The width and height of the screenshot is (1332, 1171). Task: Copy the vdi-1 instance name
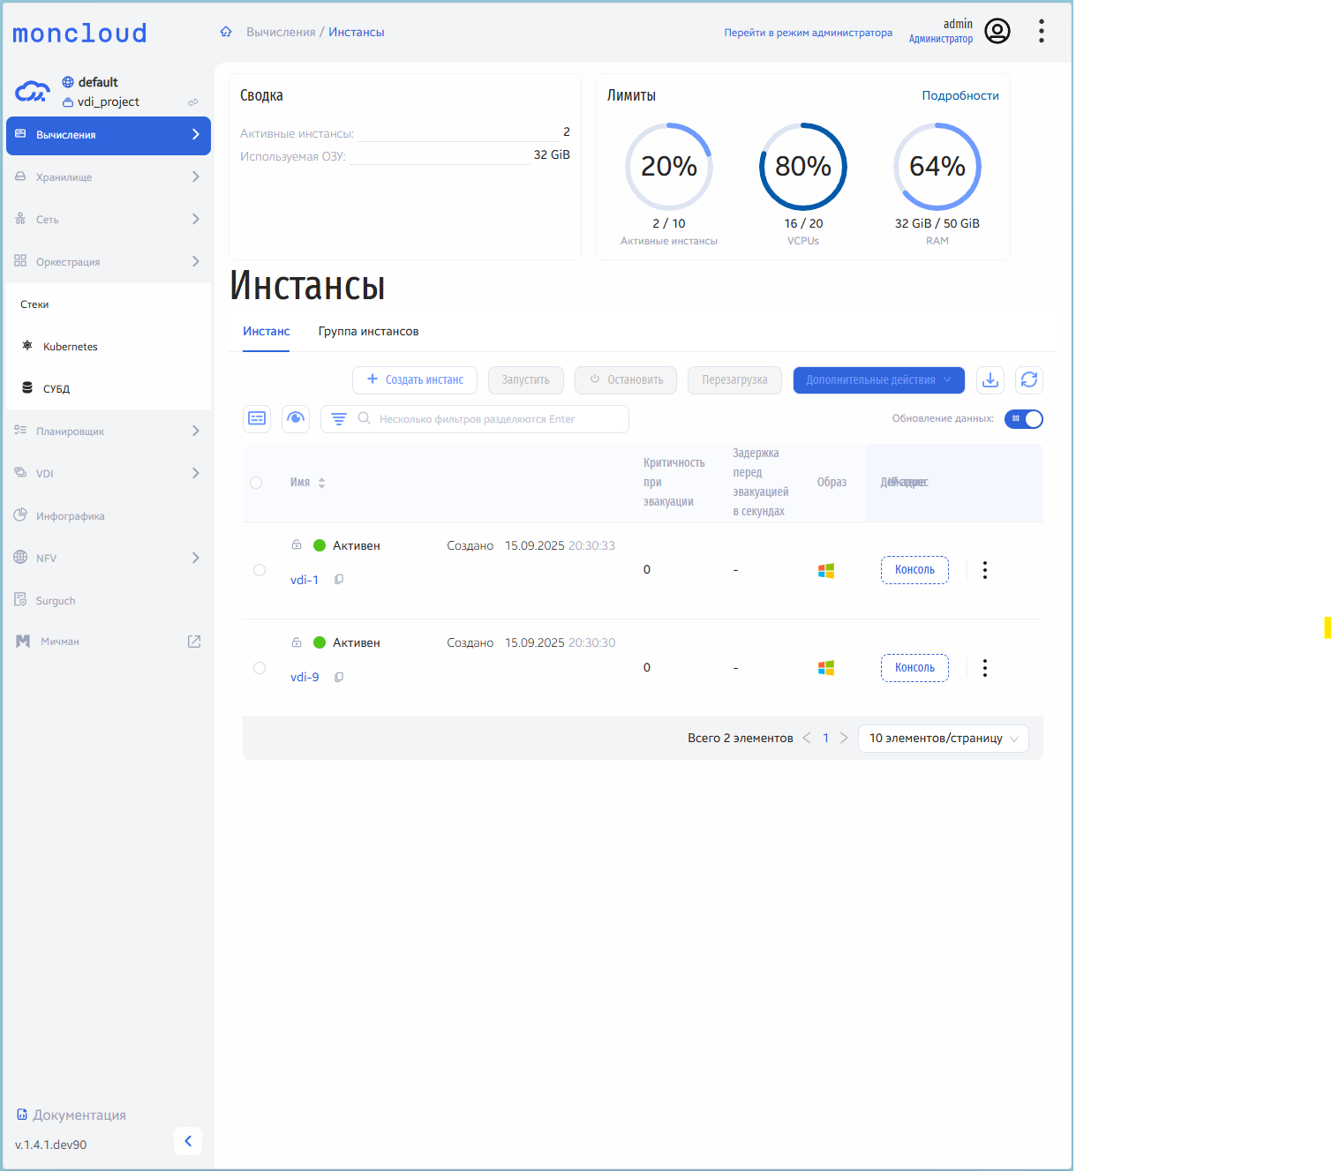(x=339, y=580)
